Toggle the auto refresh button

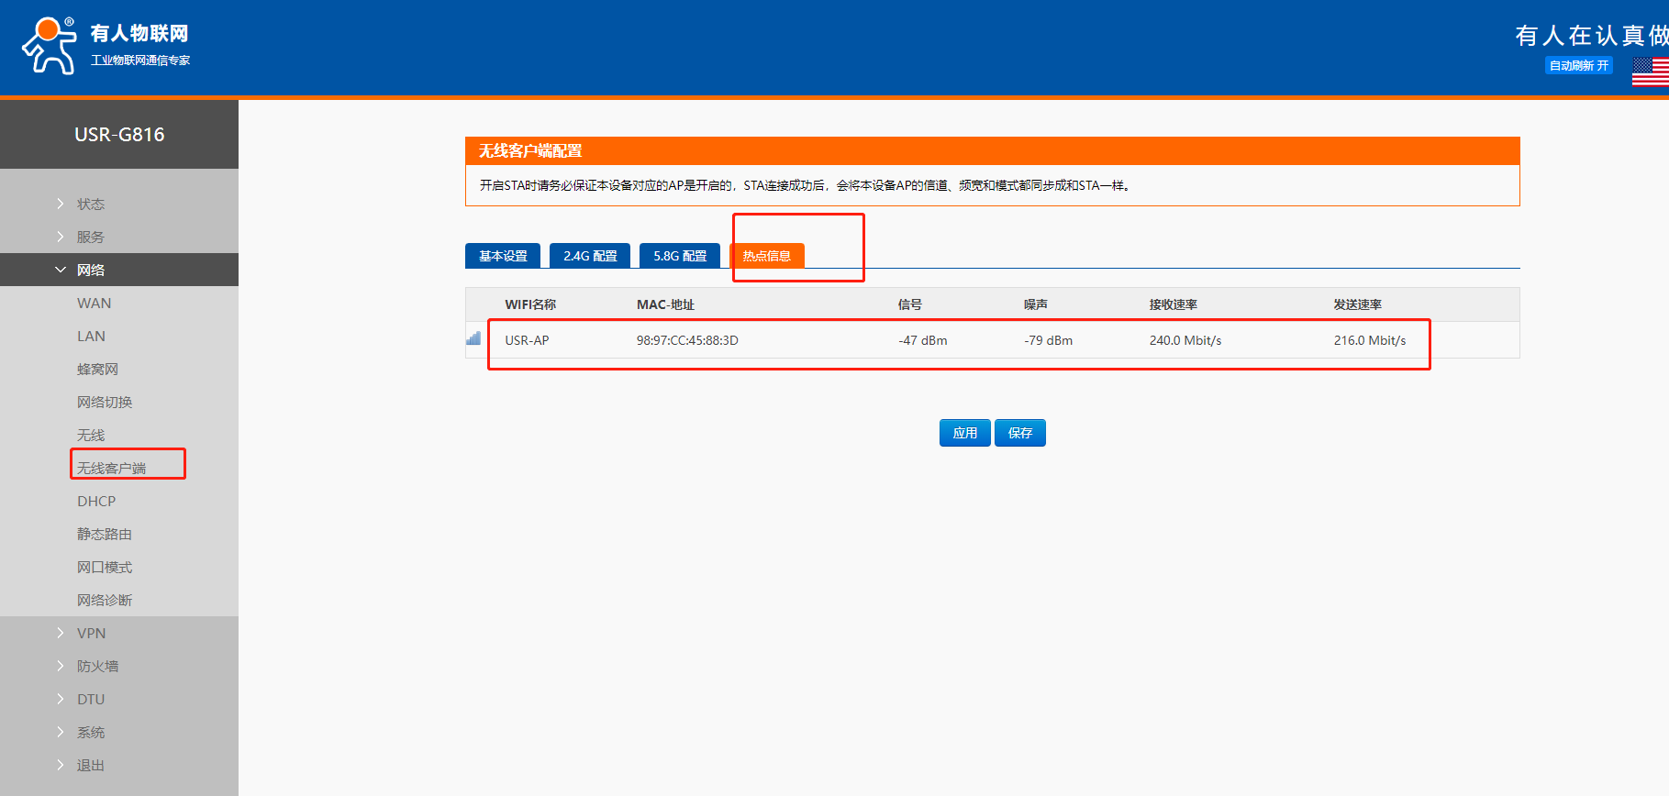[1578, 66]
